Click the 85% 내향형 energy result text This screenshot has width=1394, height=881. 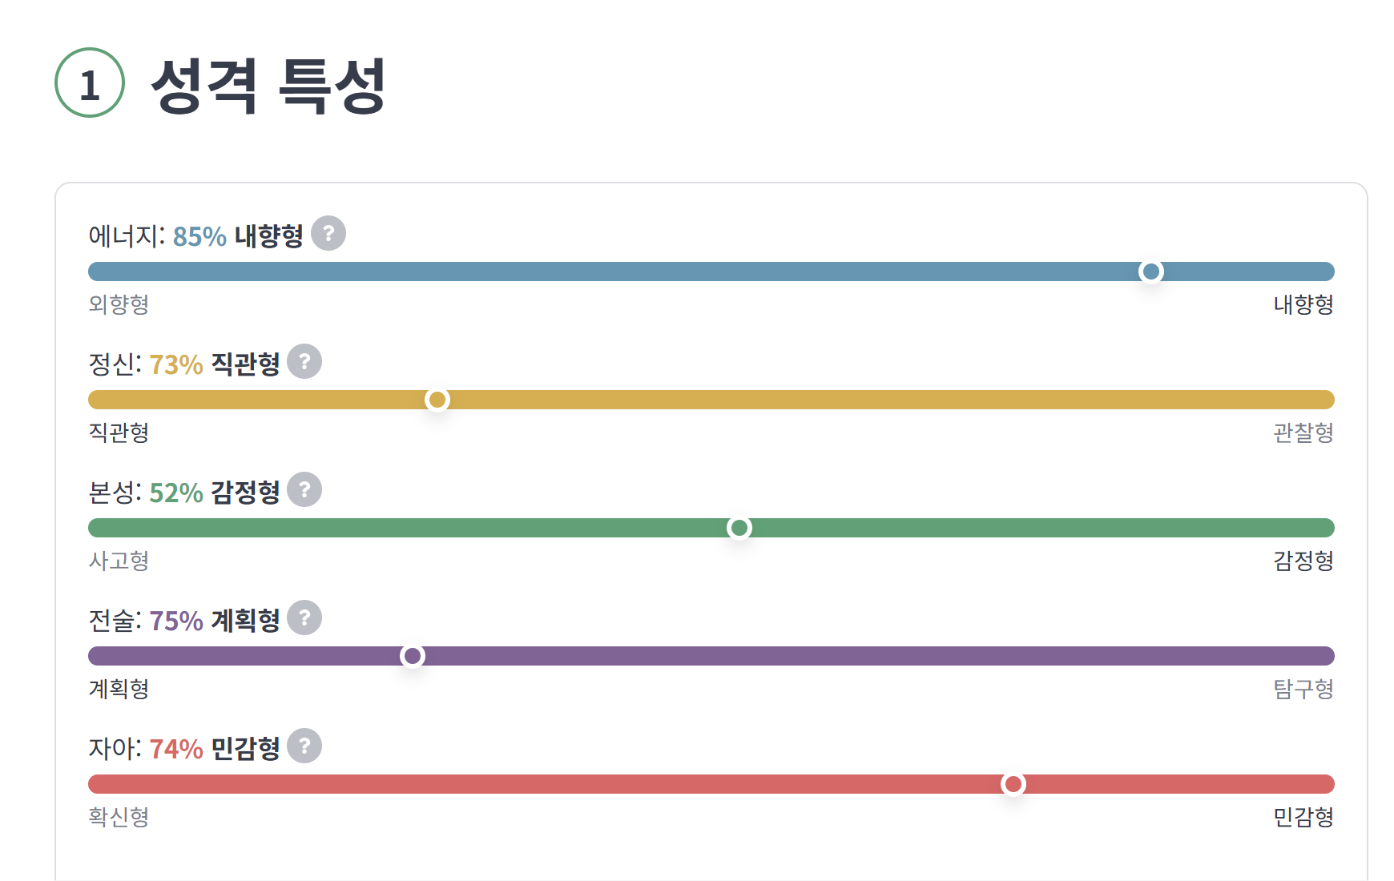tap(238, 236)
